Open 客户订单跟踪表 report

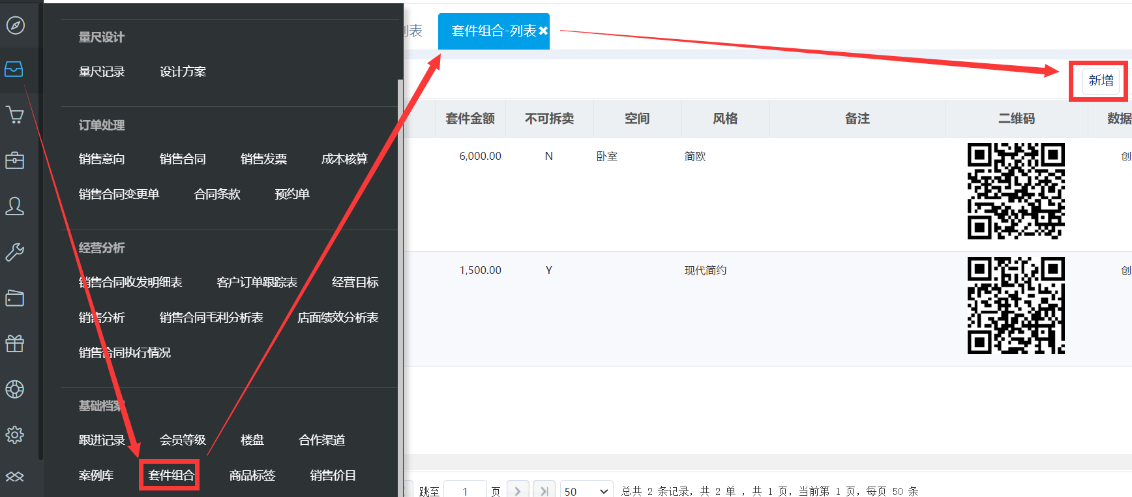(257, 282)
